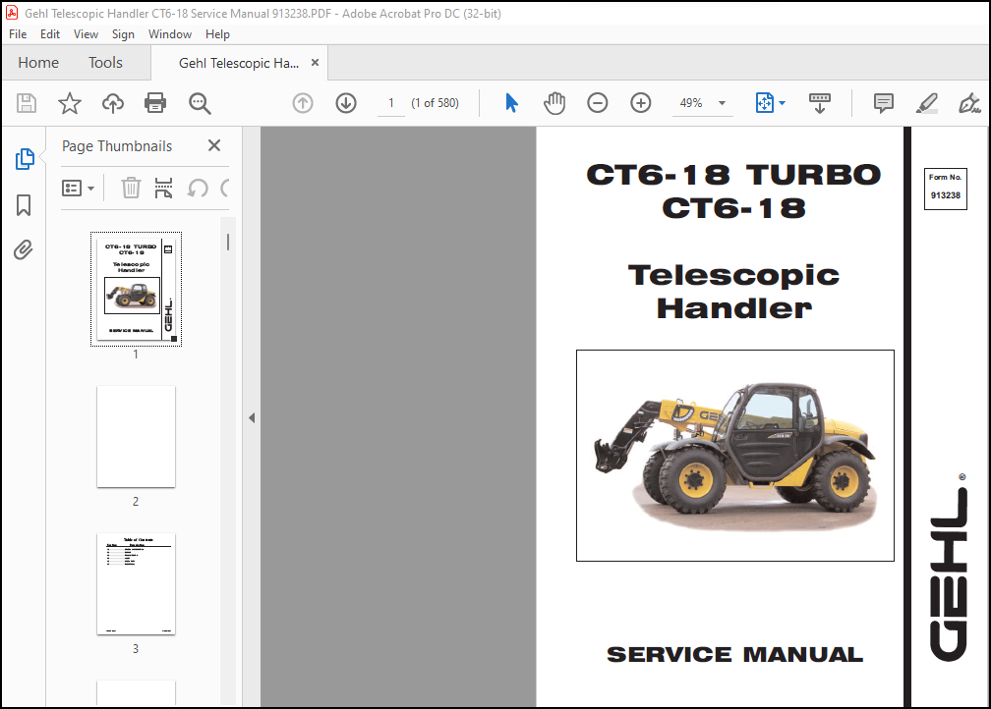The height and width of the screenshot is (709, 991).
Task: Click the 'Telescopic Handler' heading
Action: [x=733, y=291]
